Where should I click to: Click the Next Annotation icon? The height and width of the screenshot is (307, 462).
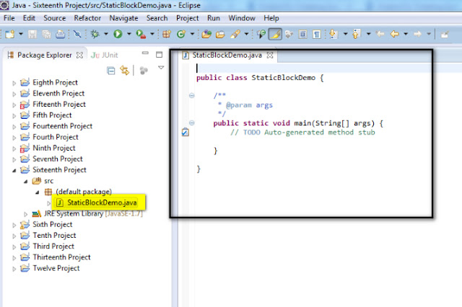click(334, 34)
